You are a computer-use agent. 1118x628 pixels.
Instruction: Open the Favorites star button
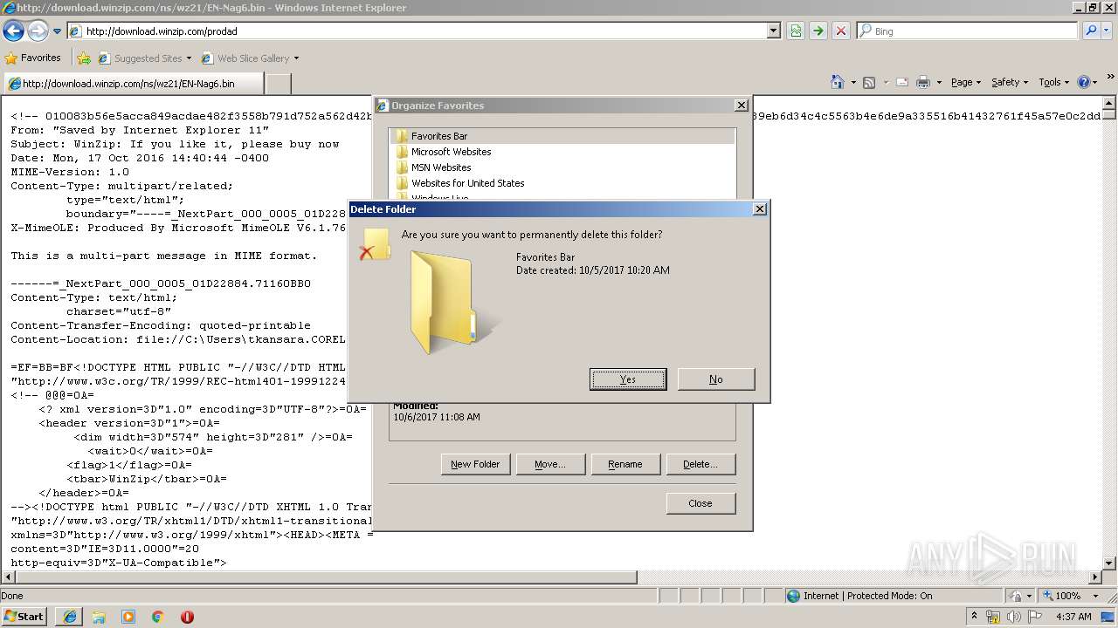coord(33,58)
